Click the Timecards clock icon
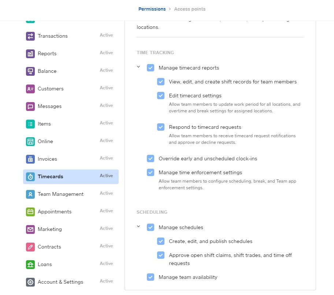 [30, 176]
